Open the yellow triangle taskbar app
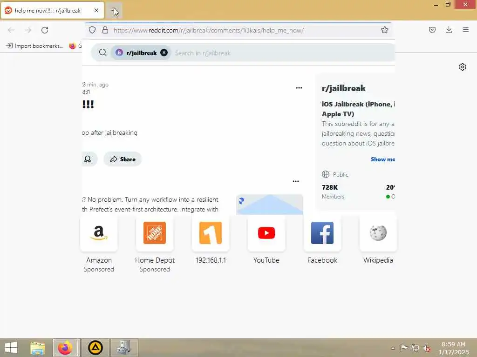The height and width of the screenshot is (357, 477). point(95,348)
